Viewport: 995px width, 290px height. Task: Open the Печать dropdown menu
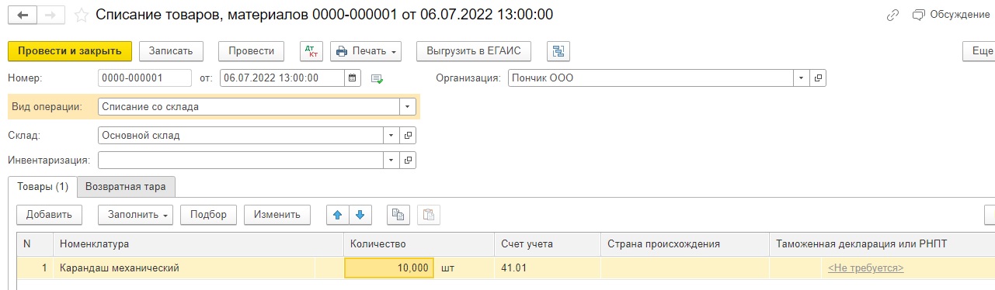(366, 51)
